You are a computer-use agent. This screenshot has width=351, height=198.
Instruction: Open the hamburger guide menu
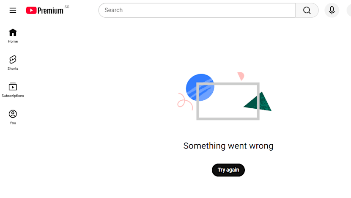(13, 10)
